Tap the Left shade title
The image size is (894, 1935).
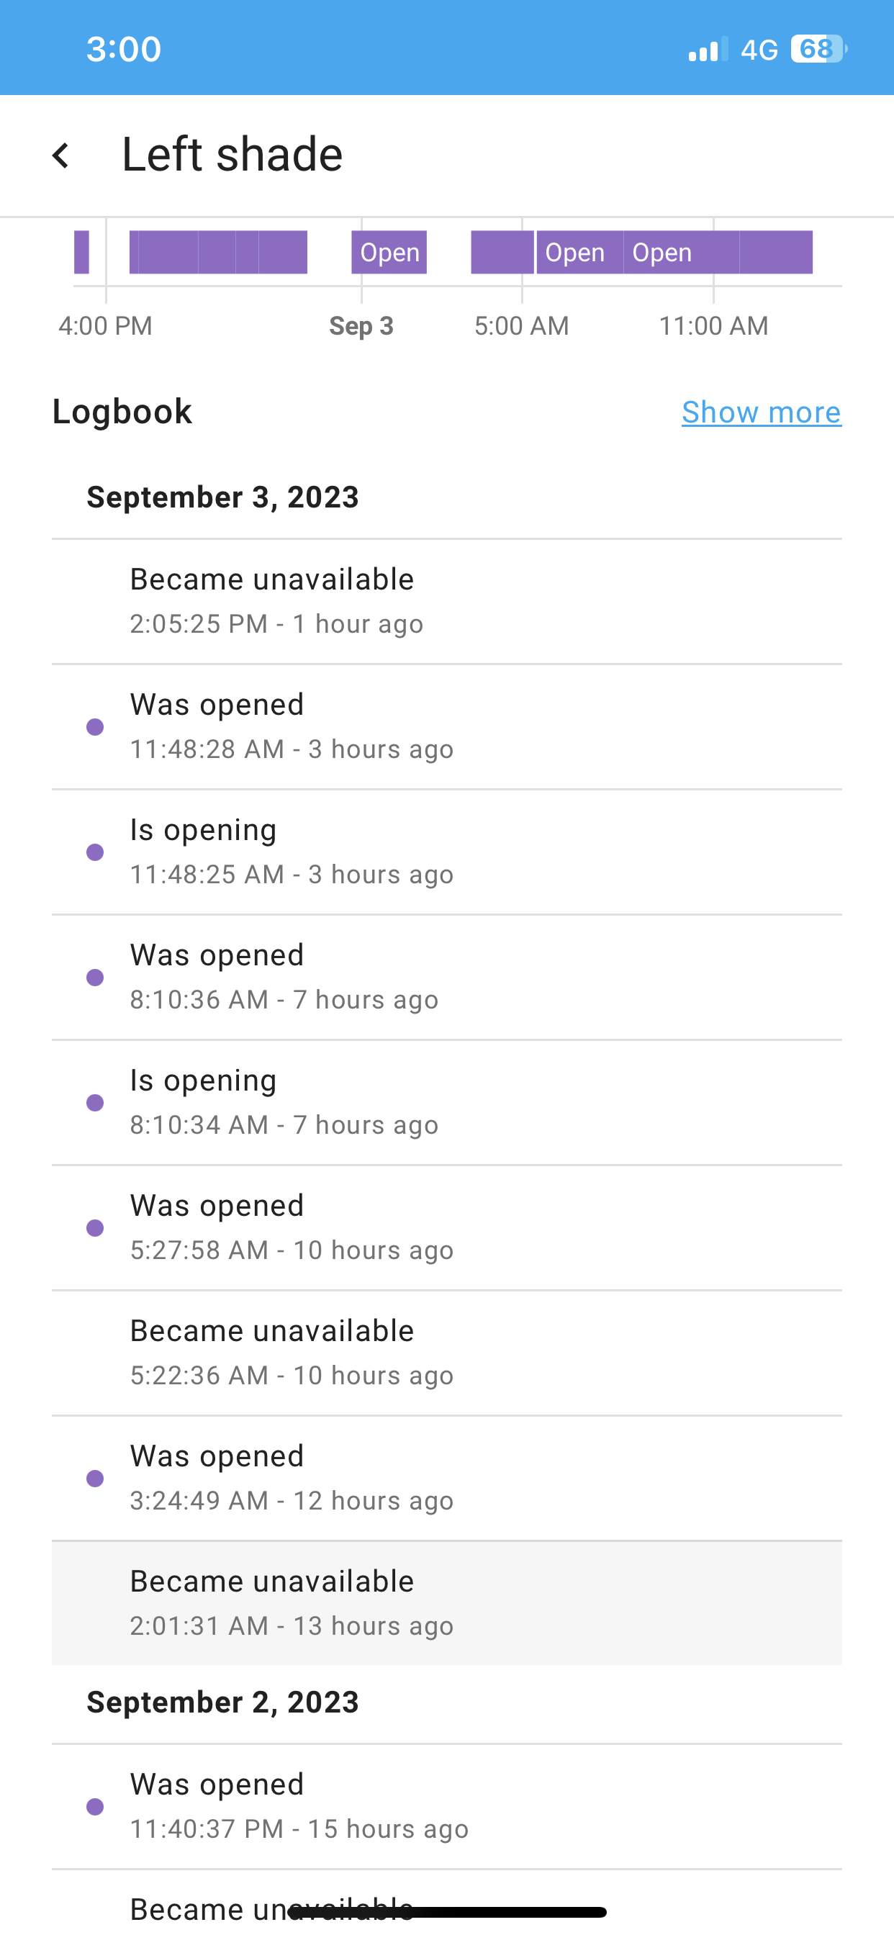232,154
